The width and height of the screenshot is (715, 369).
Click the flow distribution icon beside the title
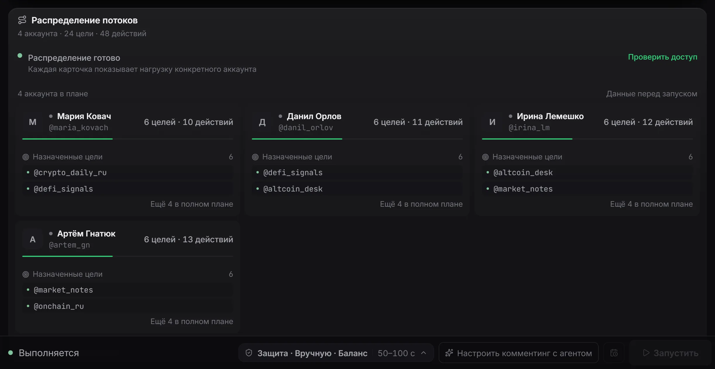click(x=22, y=20)
